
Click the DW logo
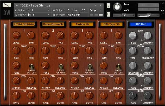pos(6,13)
